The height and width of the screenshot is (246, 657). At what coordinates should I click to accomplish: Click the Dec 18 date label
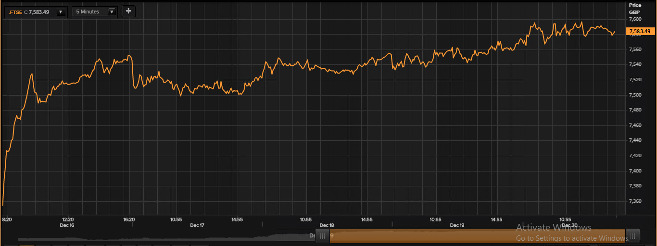(327, 225)
